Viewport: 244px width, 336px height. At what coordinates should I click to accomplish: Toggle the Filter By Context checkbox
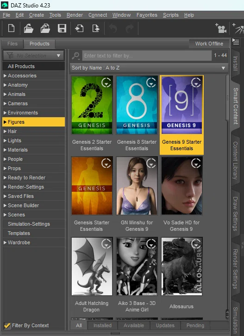click(x=7, y=325)
